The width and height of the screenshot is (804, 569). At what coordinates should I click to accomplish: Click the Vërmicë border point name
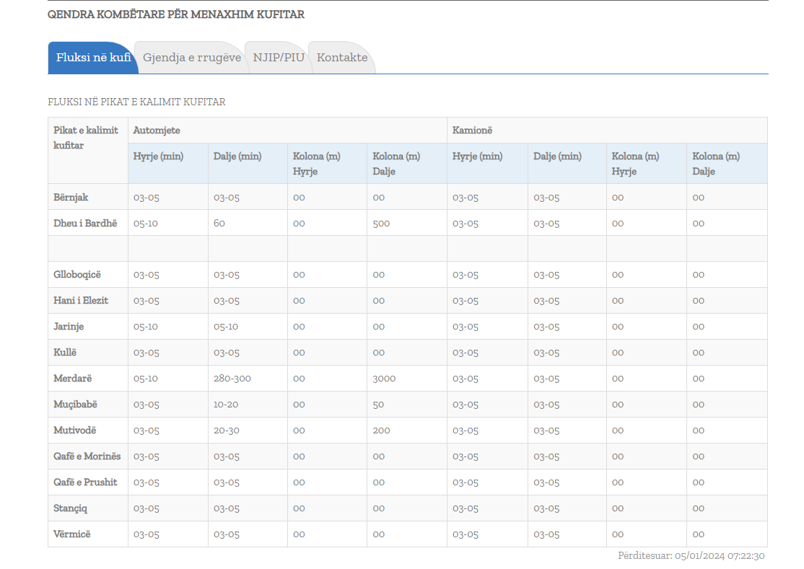click(x=72, y=534)
